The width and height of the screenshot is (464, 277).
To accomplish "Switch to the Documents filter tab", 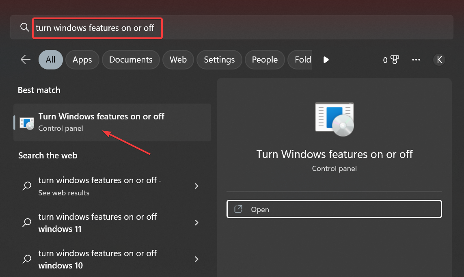I will click(x=131, y=59).
